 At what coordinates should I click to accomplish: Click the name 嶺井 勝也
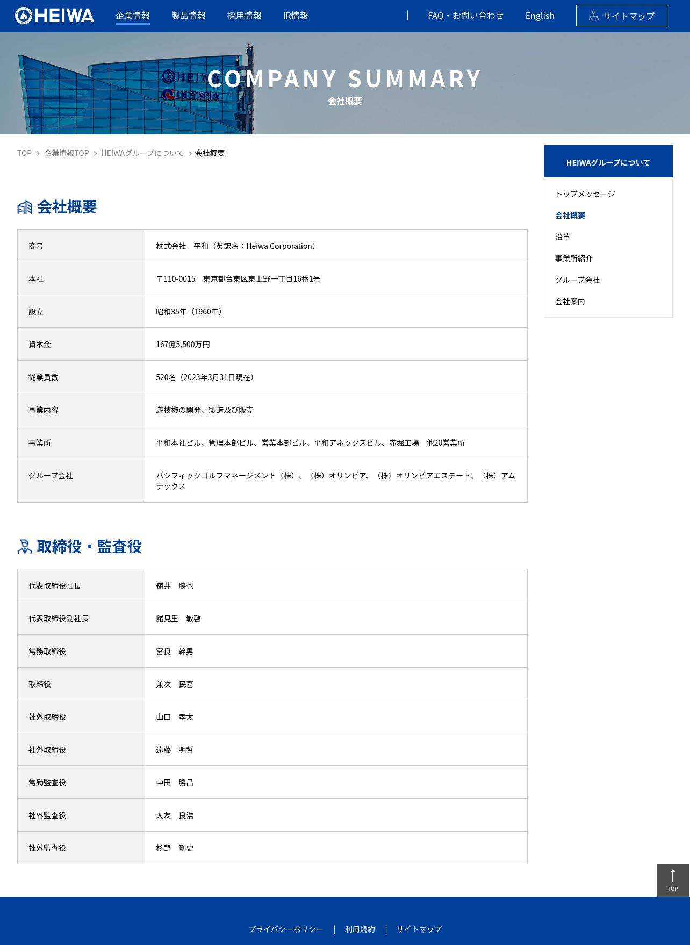(x=175, y=586)
